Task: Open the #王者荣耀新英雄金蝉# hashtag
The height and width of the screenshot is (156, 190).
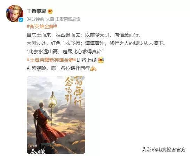Action: tap(52, 60)
